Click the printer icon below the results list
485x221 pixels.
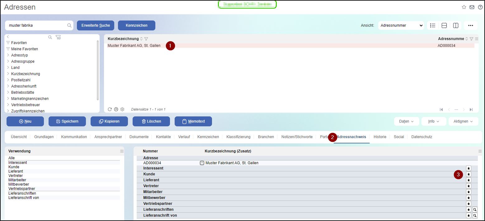point(116,109)
